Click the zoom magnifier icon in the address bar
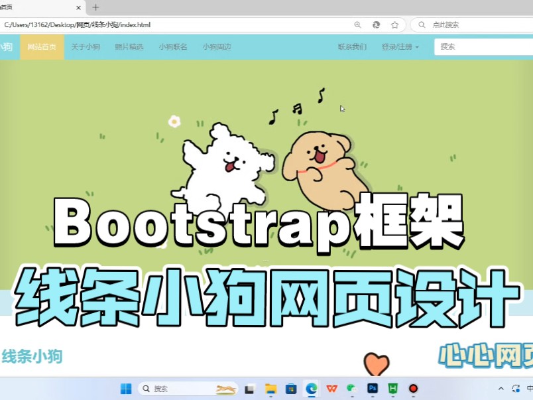The height and width of the screenshot is (400, 533). click(358, 25)
